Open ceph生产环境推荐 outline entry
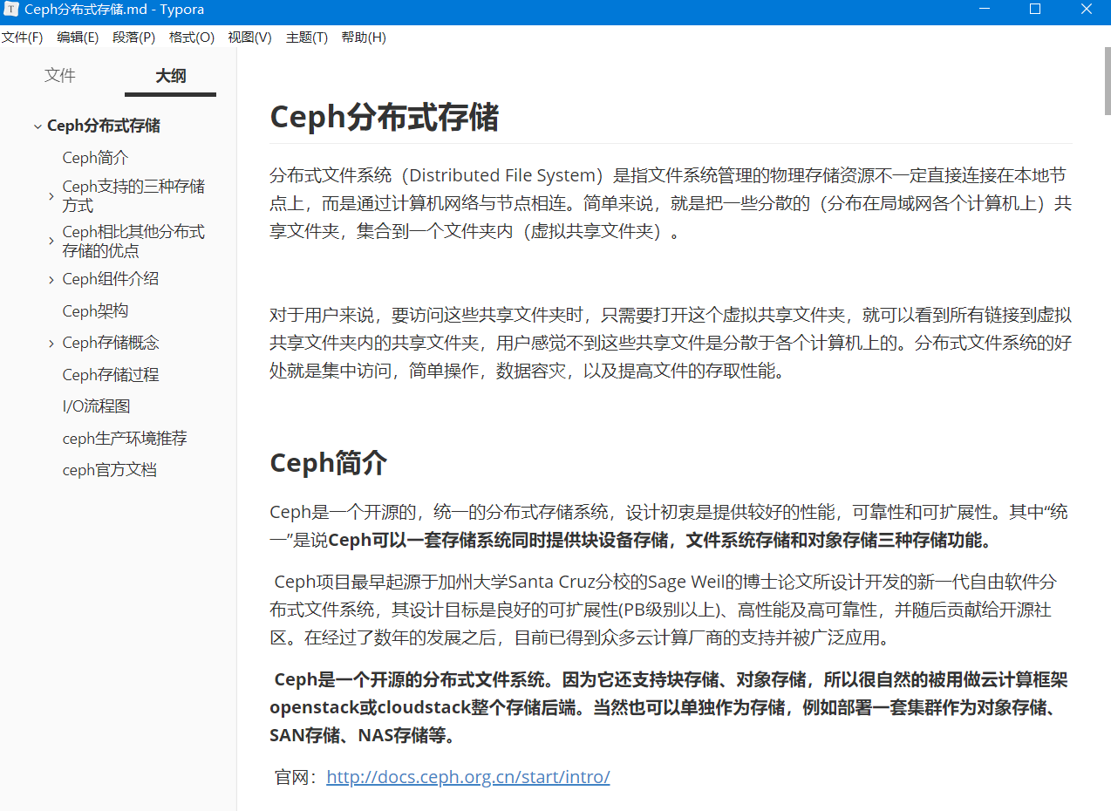 (x=125, y=439)
